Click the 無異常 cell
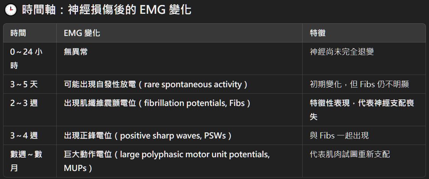Viewport: 429px width, 179px height. pos(76,52)
